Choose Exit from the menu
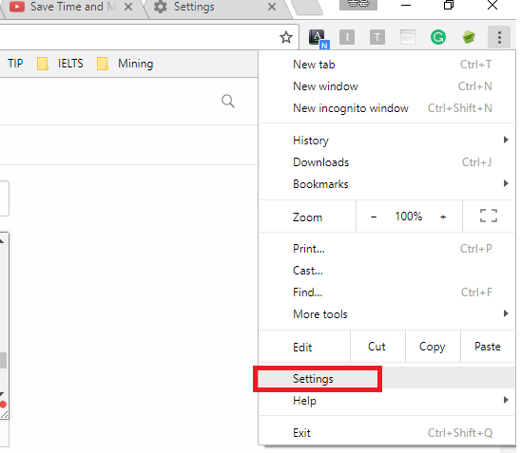The height and width of the screenshot is (453, 521). coord(387,433)
